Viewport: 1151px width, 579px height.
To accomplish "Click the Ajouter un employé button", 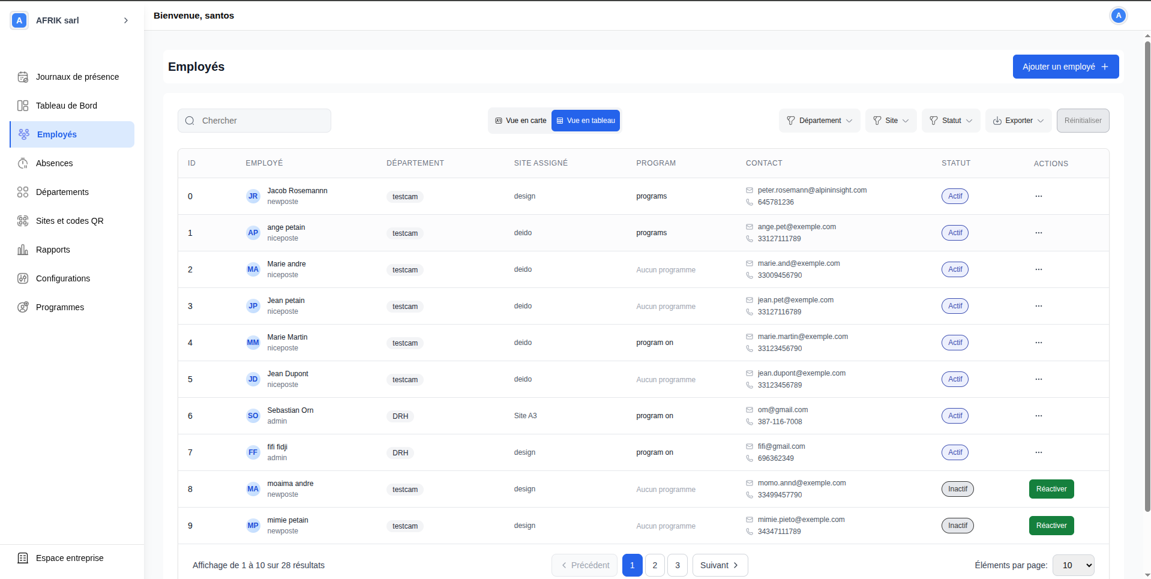I will point(1065,67).
